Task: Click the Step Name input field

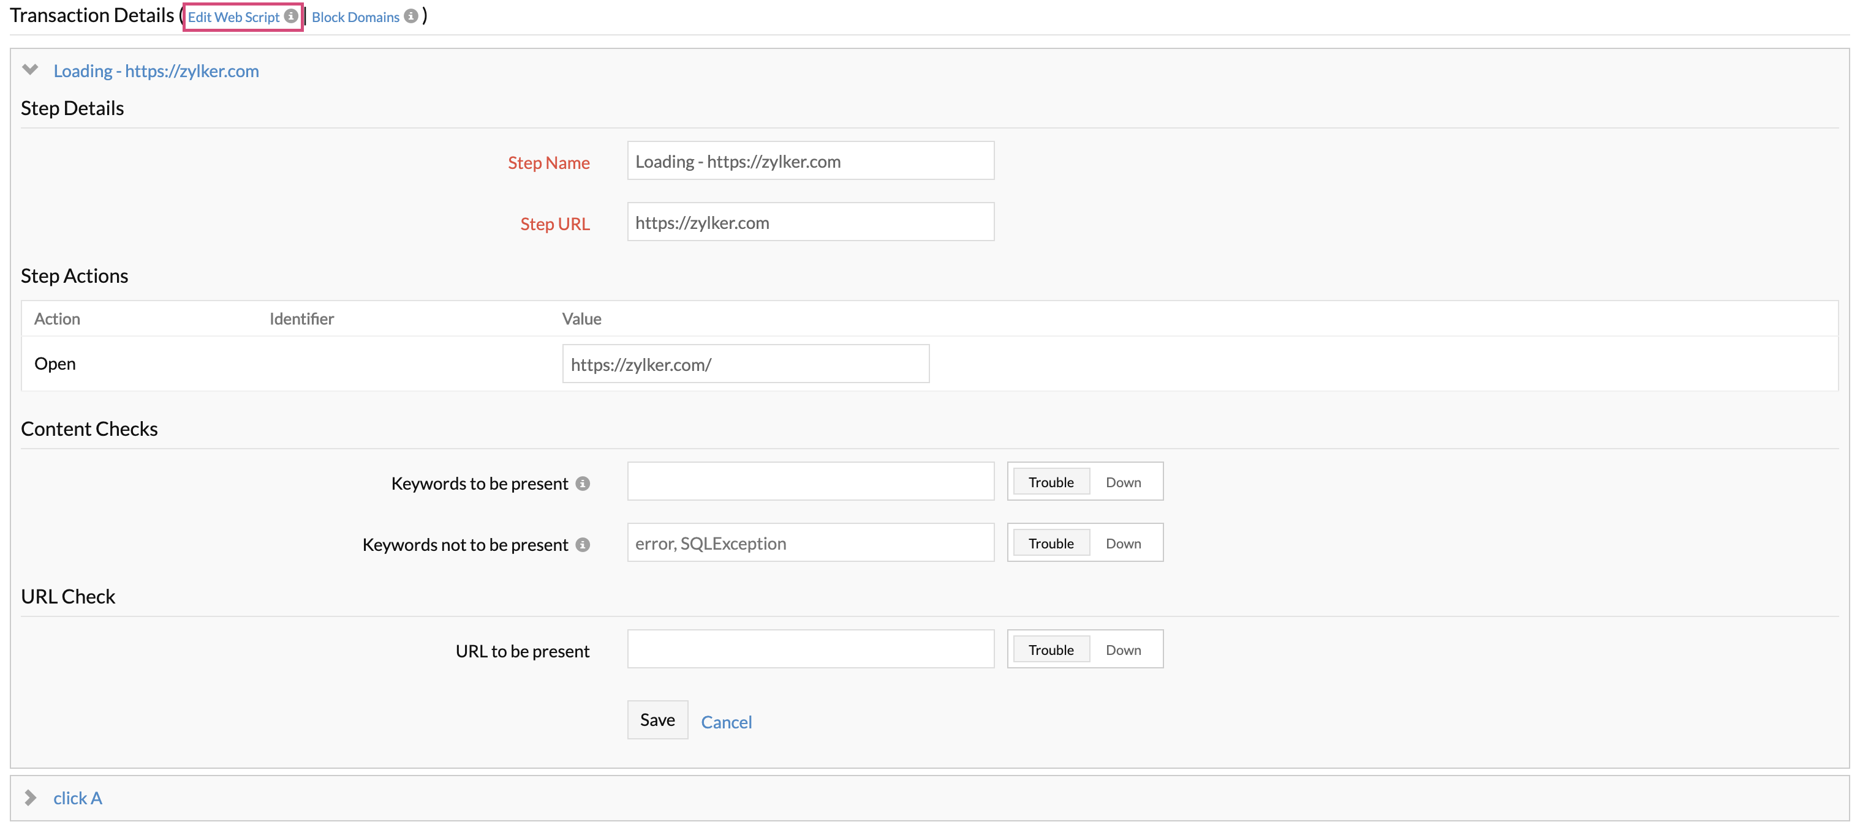Action: tap(810, 161)
